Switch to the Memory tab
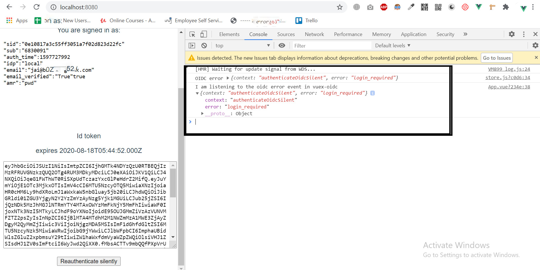The height and width of the screenshot is (270, 540). (381, 34)
